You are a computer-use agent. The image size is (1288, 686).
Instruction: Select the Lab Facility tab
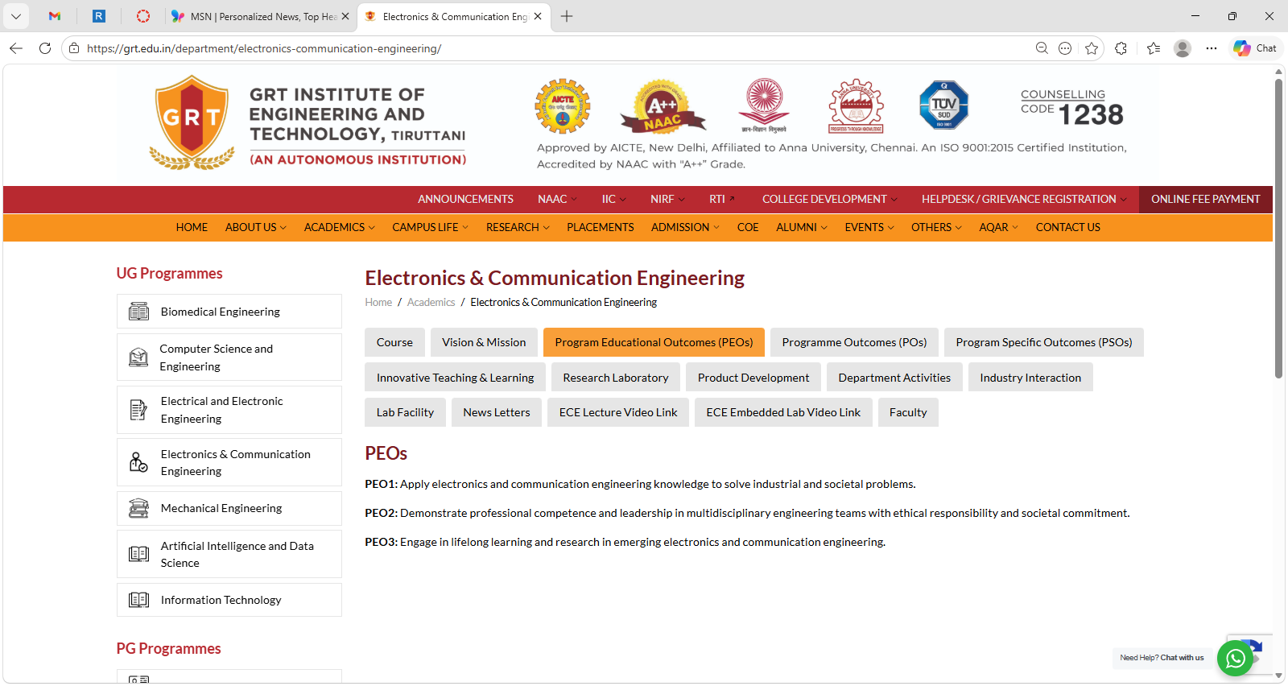pyautogui.click(x=405, y=412)
